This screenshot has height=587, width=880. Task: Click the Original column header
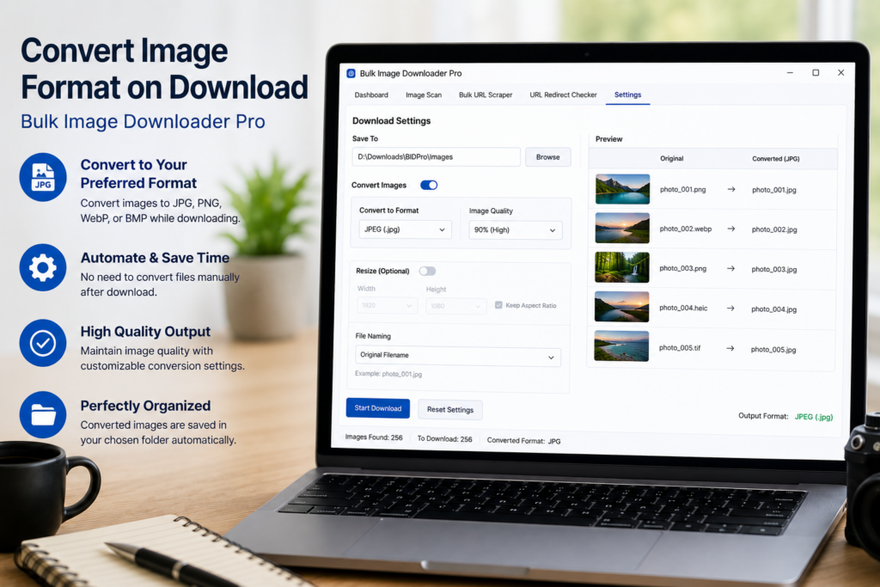[672, 158]
